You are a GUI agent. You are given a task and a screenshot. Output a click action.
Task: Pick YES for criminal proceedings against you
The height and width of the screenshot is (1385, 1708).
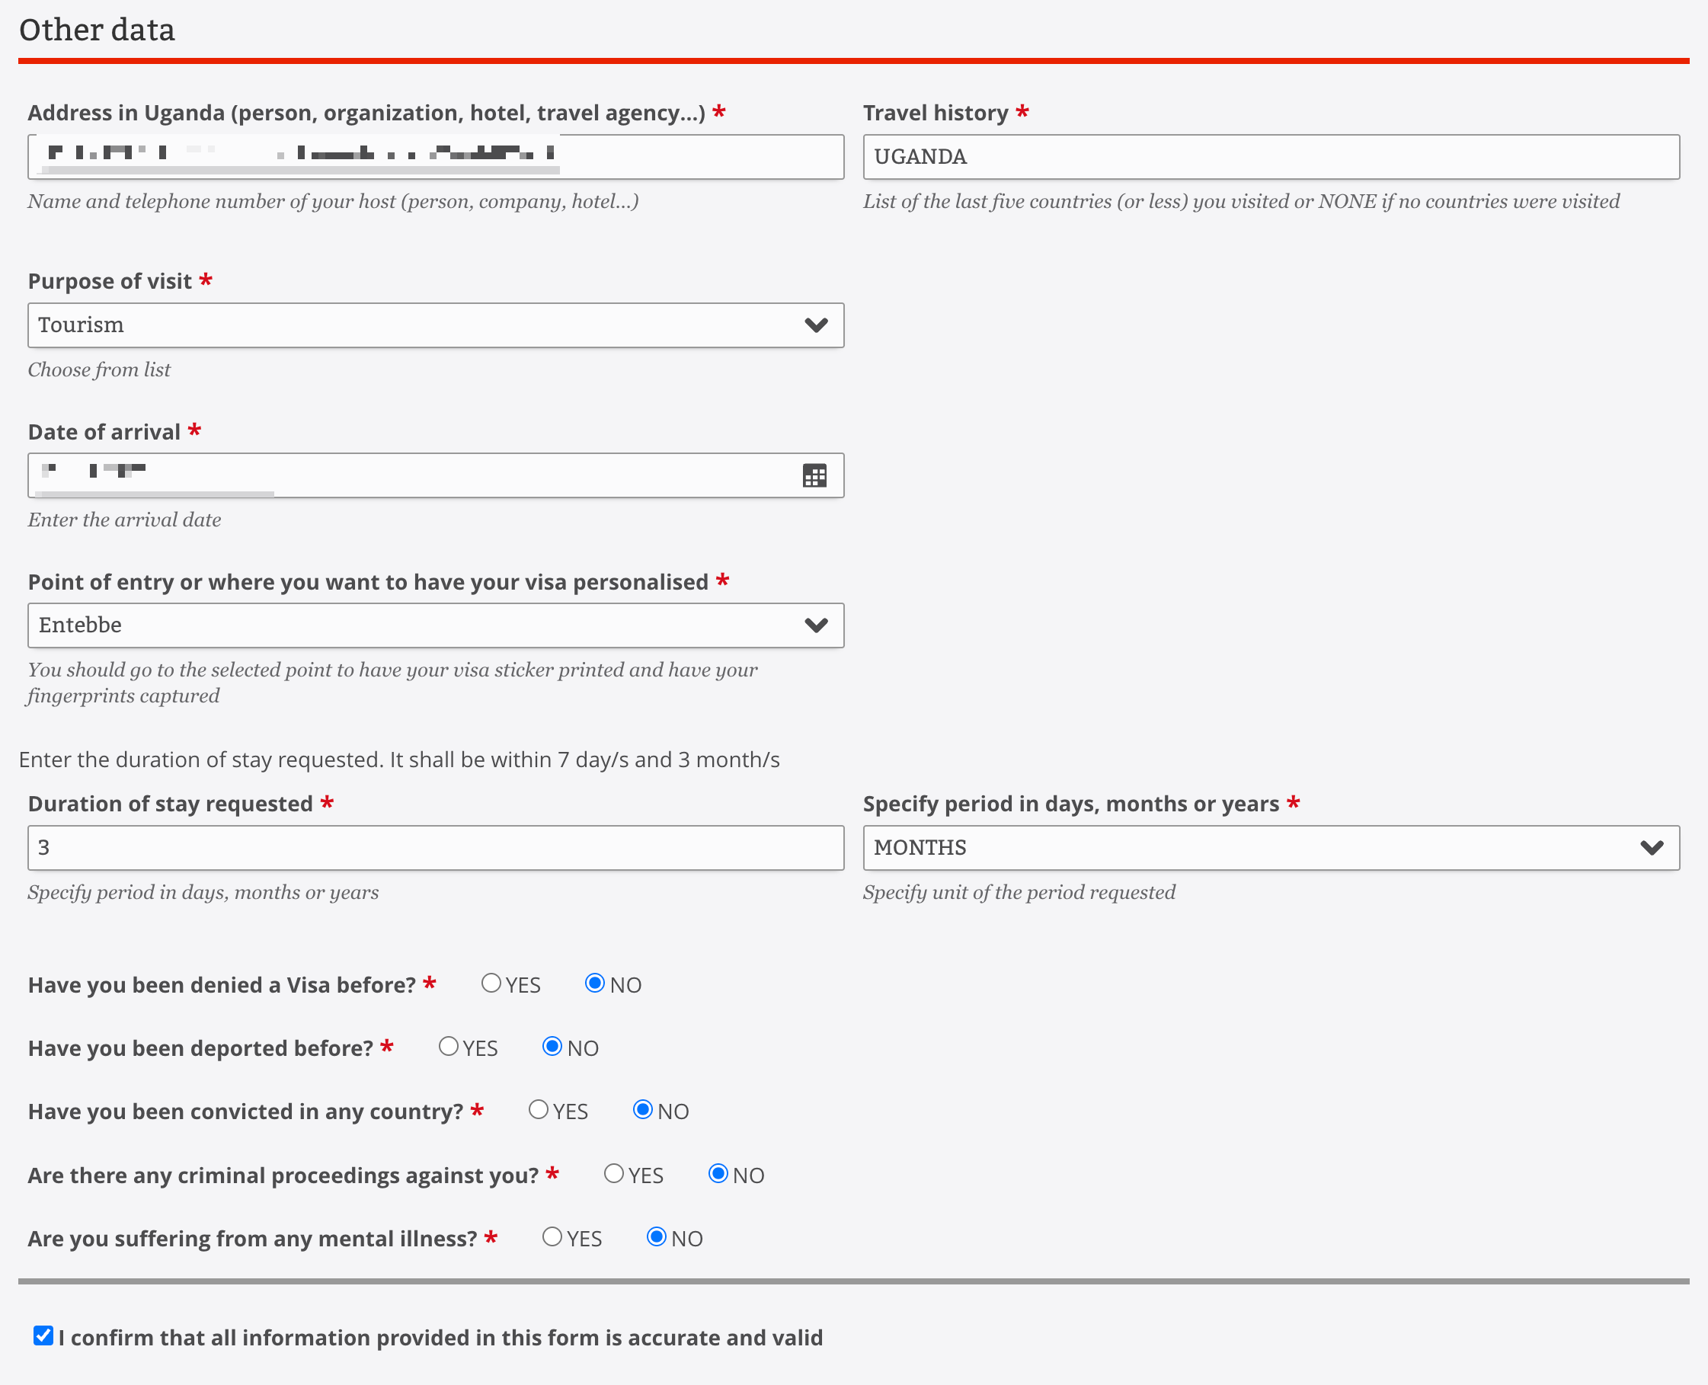613,1173
